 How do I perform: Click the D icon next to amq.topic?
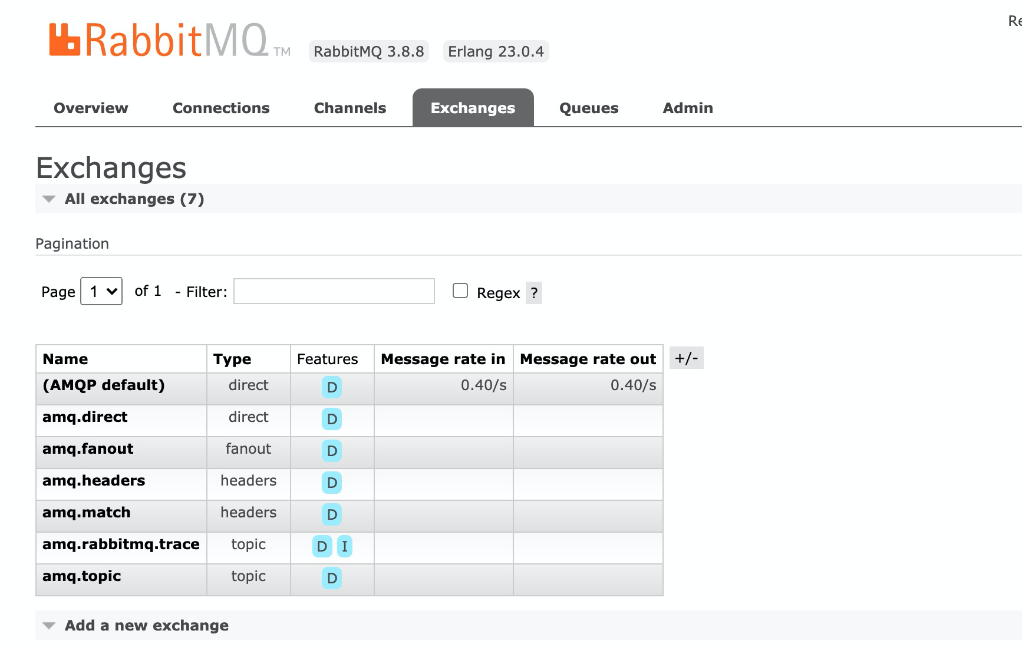pyautogui.click(x=331, y=579)
